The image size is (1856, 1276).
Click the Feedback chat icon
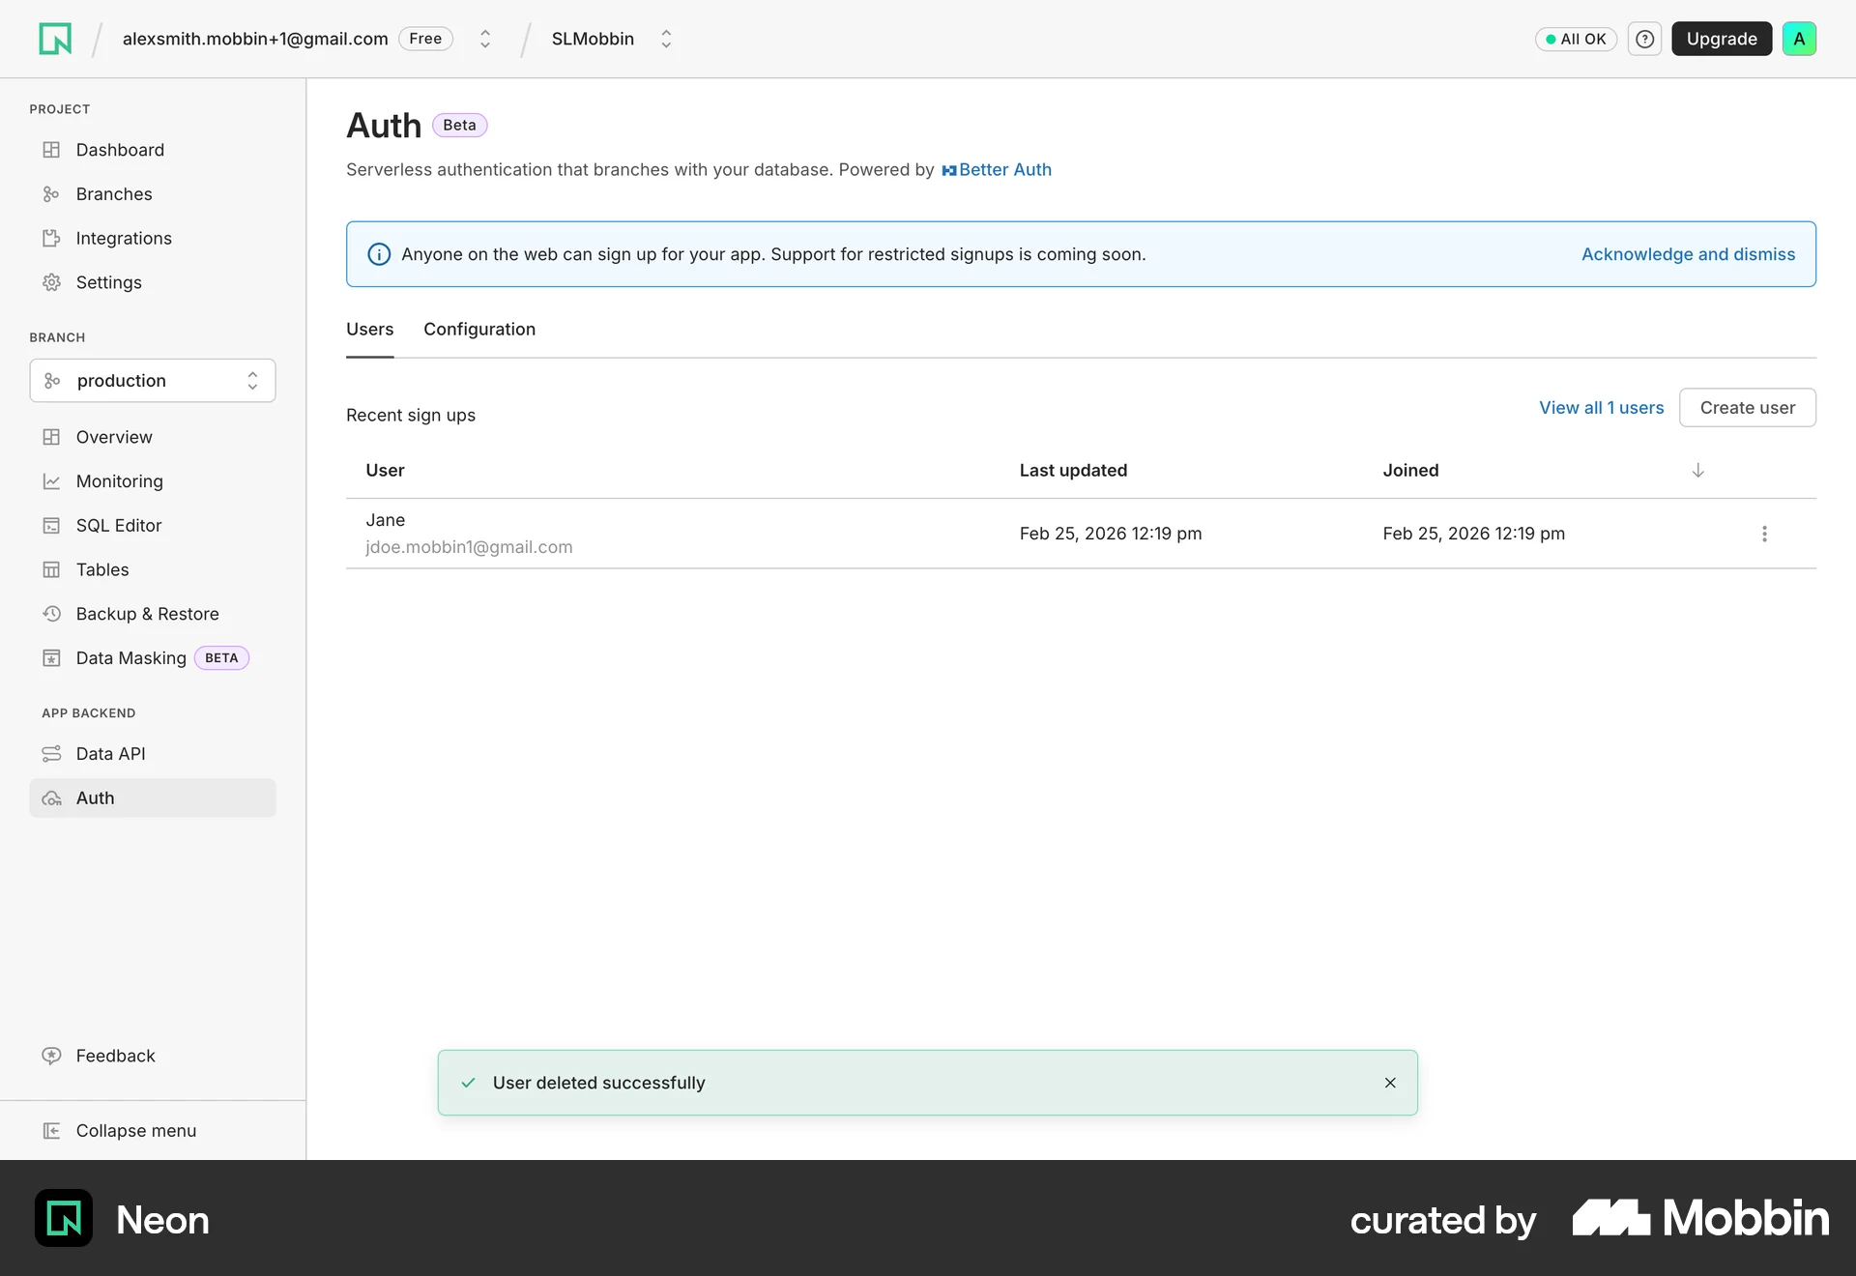pos(51,1056)
